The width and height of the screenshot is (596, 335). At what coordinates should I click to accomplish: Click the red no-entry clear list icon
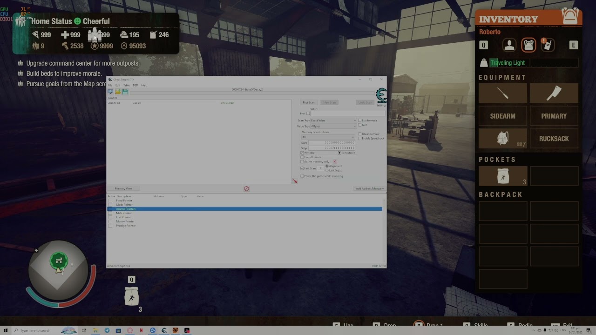tap(246, 188)
